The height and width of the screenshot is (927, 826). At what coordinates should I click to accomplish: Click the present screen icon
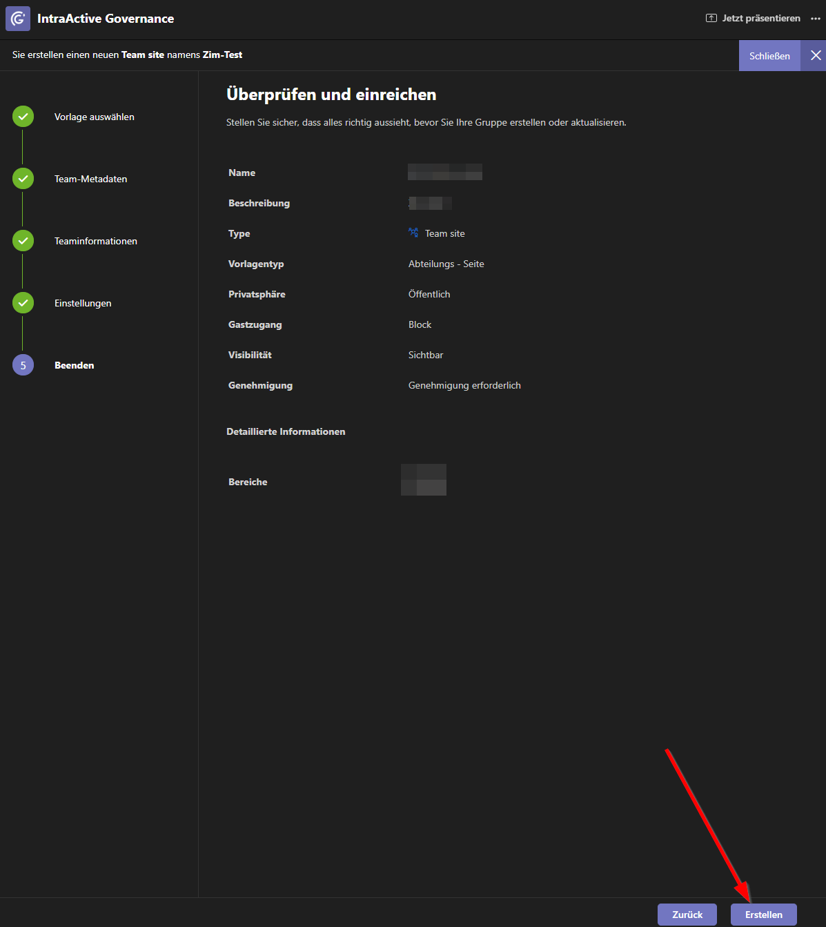[x=711, y=19]
